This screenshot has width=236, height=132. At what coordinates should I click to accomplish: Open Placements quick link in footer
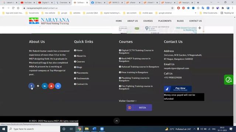pyautogui.click(x=81, y=73)
